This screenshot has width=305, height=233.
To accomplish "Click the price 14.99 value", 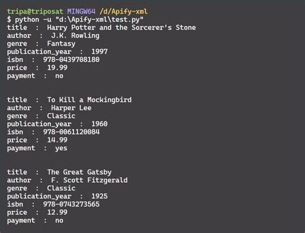I will (57, 140).
